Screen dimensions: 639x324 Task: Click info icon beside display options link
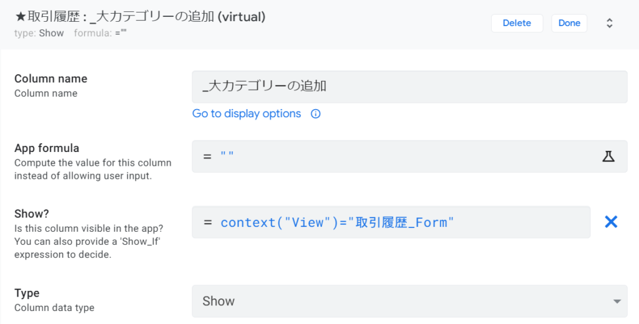(316, 114)
